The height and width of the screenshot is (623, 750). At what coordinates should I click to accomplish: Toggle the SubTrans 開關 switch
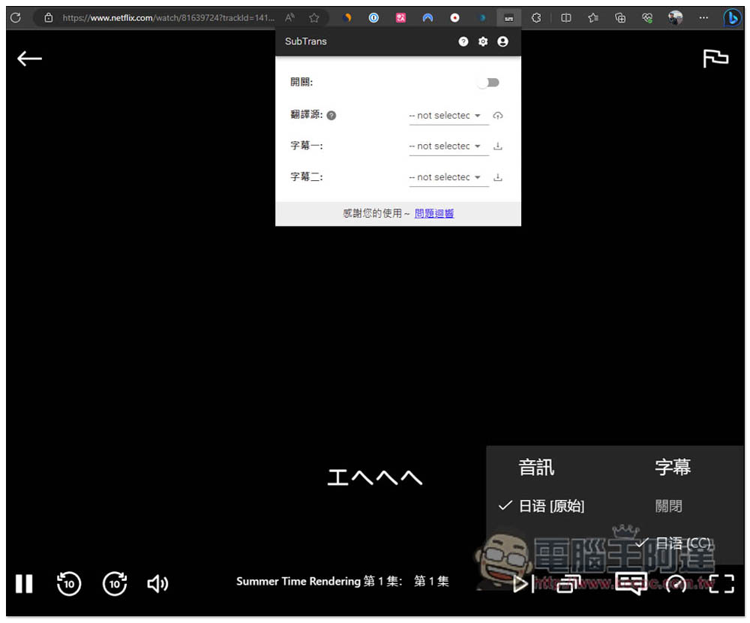click(488, 83)
